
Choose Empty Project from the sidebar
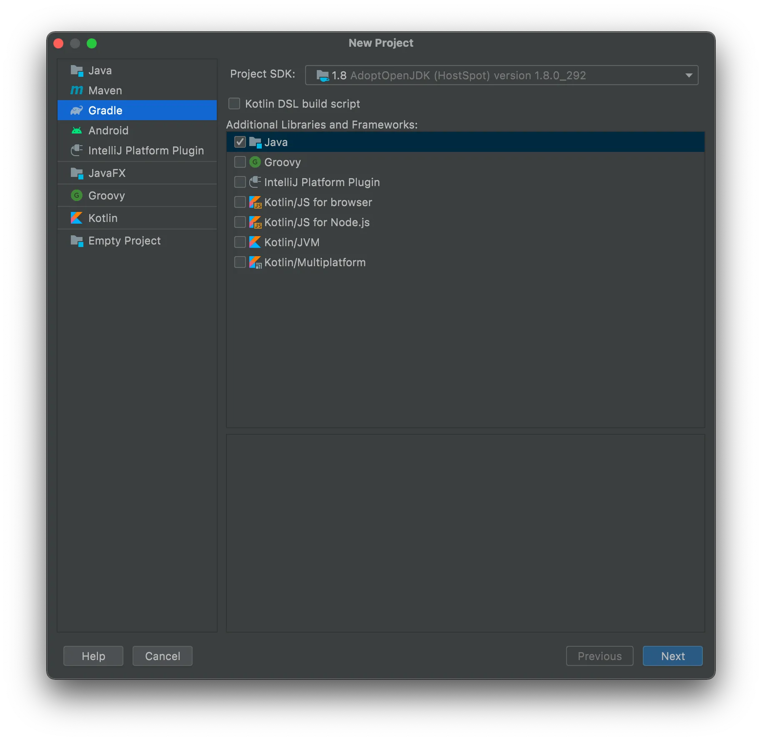[x=124, y=240]
